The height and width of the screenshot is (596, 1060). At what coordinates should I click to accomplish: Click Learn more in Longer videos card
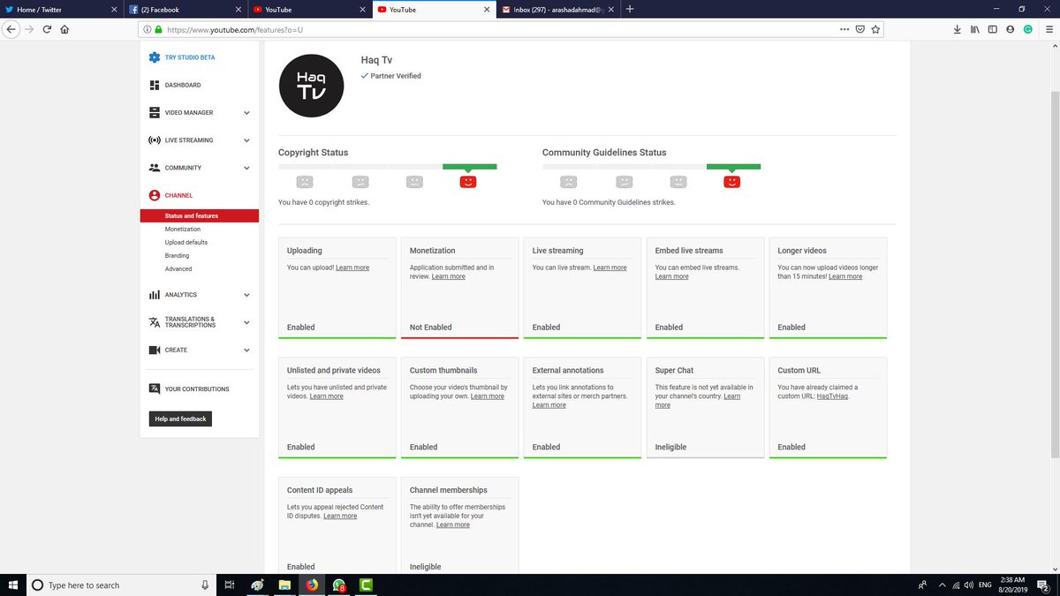tap(845, 276)
